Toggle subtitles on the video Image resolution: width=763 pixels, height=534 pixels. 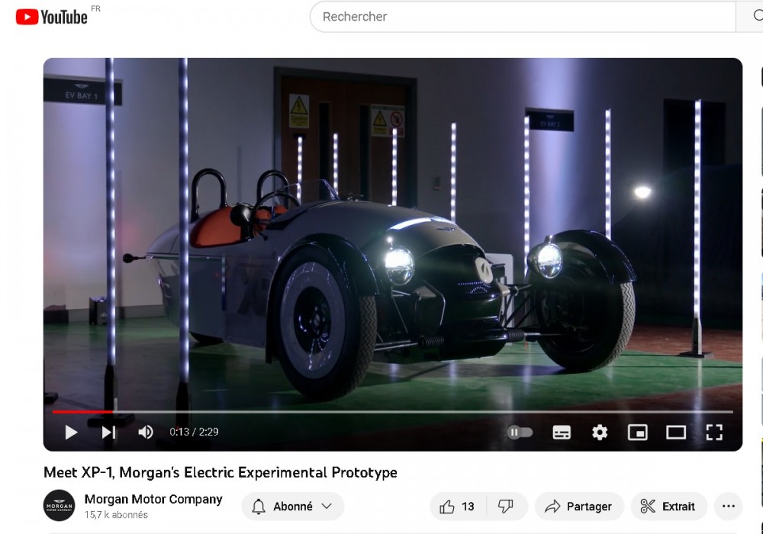click(562, 433)
